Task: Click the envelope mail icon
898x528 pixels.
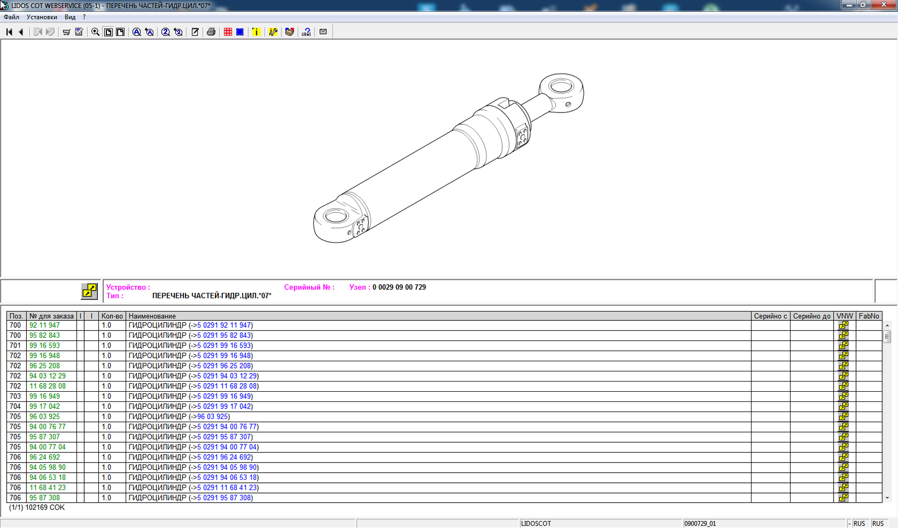Action: click(323, 32)
